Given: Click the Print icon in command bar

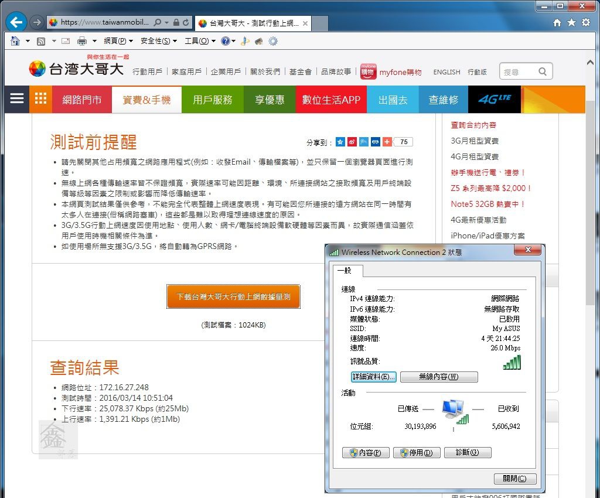Looking at the screenshot, I should click(x=82, y=41).
